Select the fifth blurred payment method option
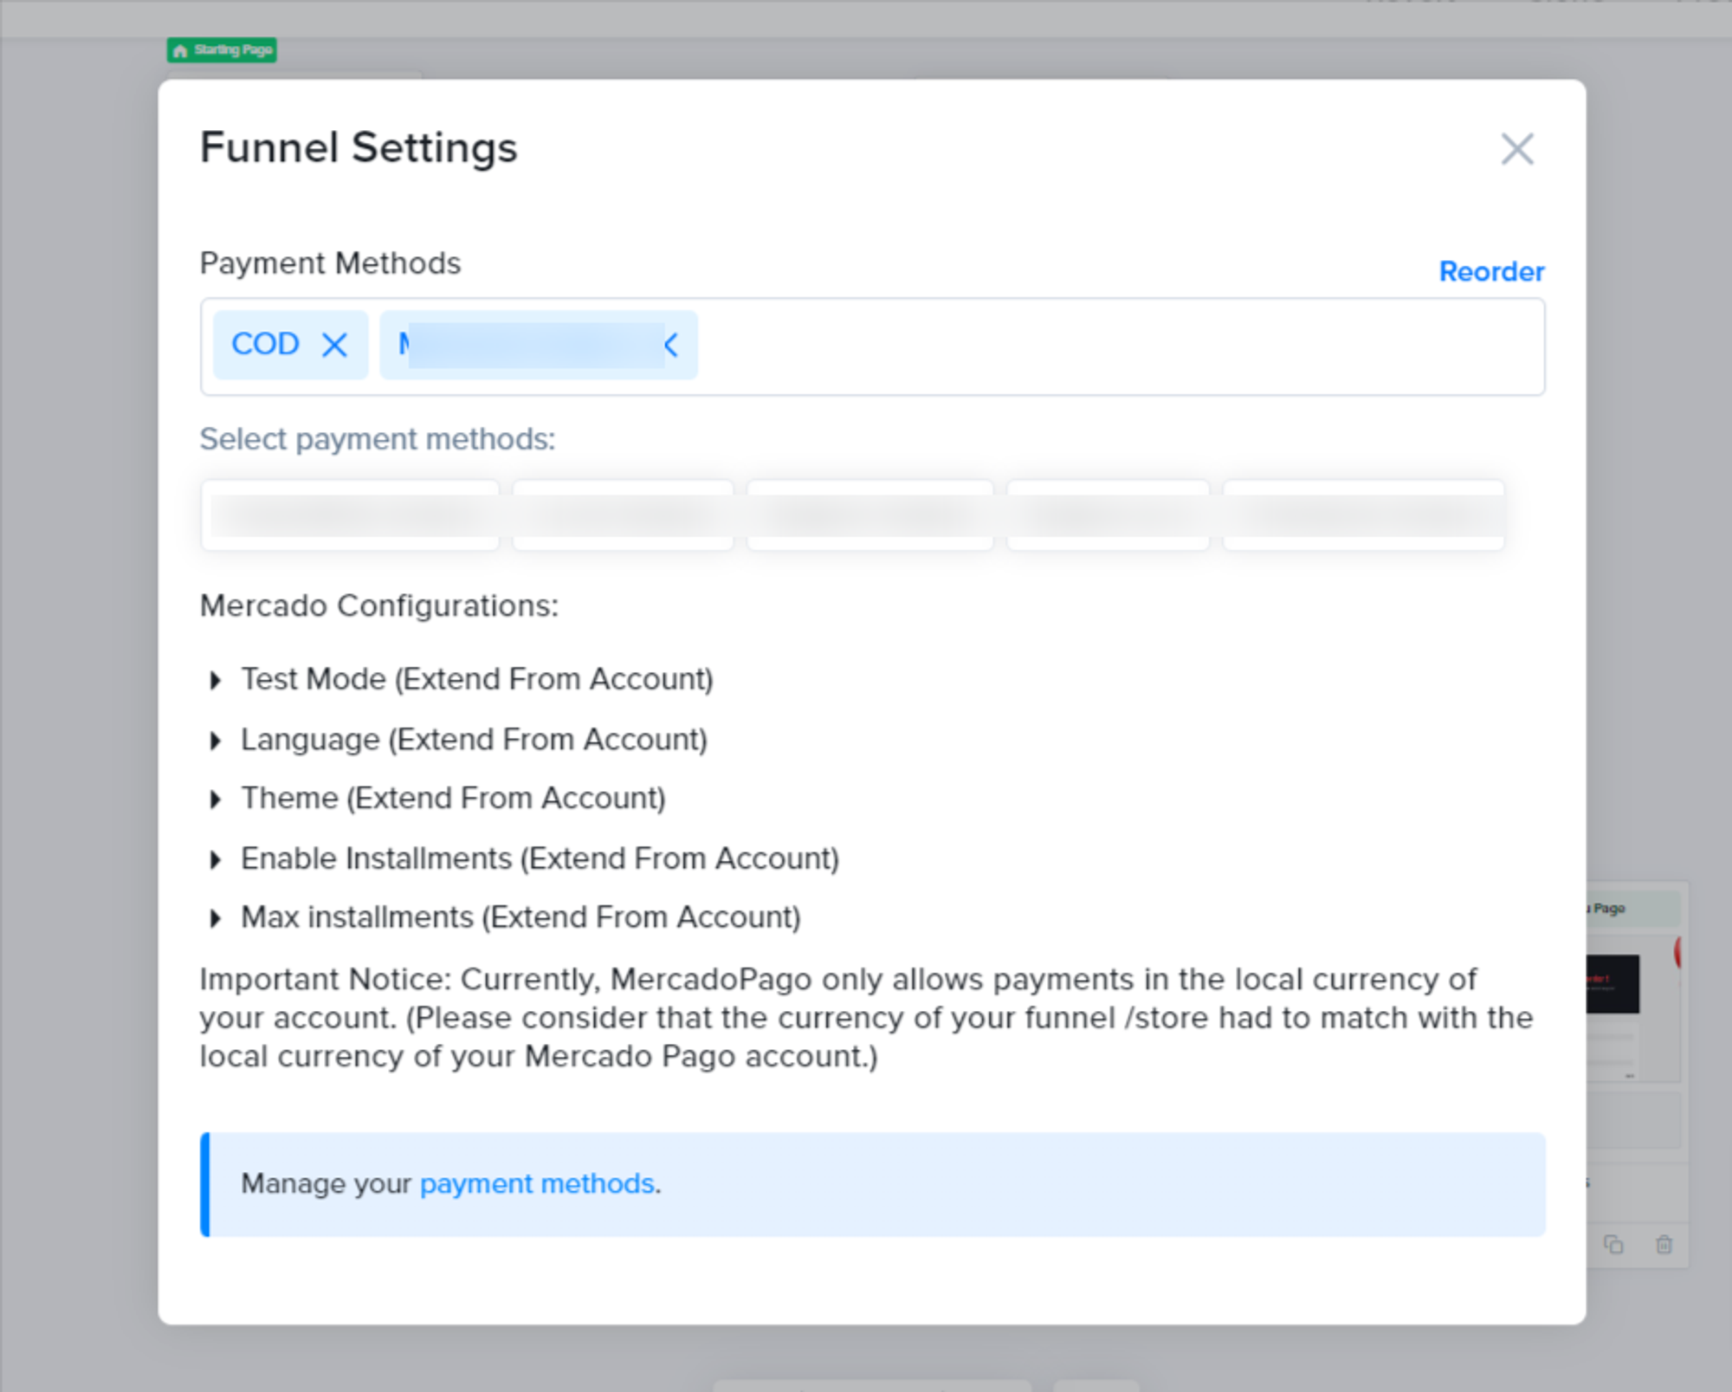1732x1392 pixels. pos(1363,515)
